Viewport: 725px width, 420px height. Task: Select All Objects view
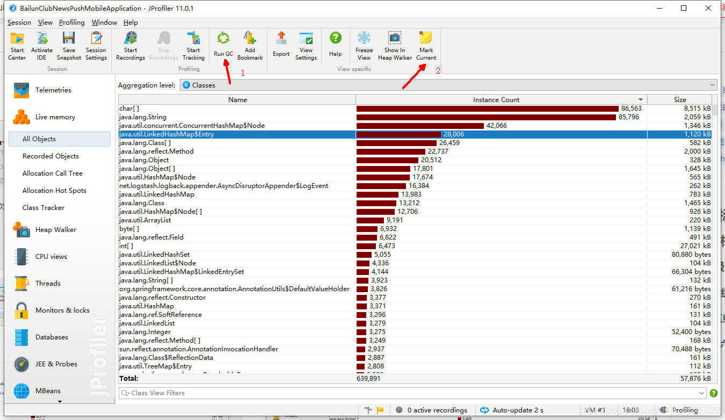pos(60,139)
